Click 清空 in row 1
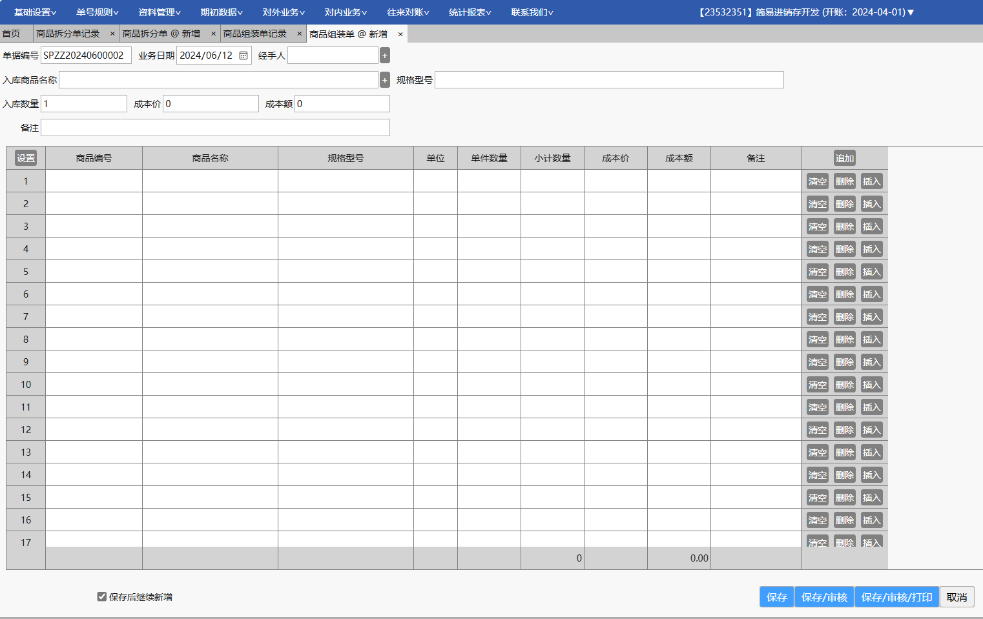Screen dimensions: 983x619 click(x=817, y=181)
